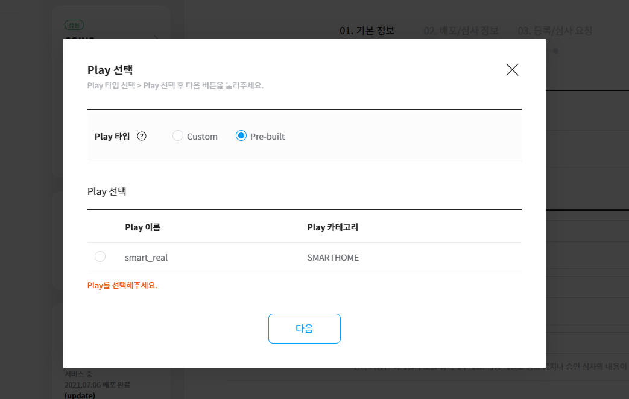This screenshot has height=399, width=629.
Task: Close the Play 선택 dialog
Action: (x=512, y=70)
